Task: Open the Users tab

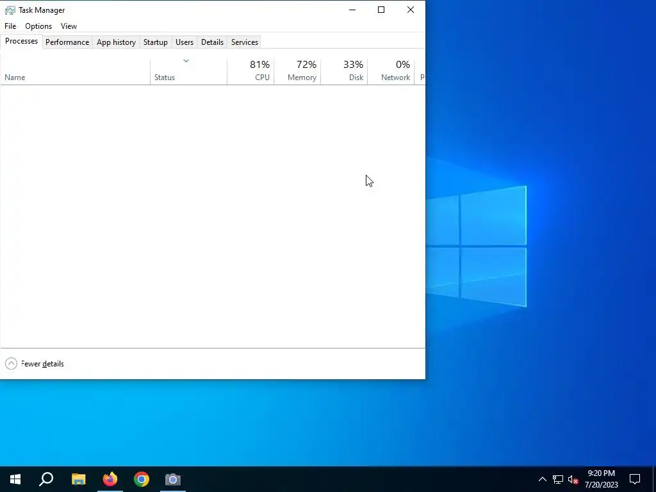Action: coord(184,42)
